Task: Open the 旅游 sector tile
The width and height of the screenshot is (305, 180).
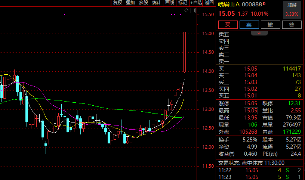Action: (x=292, y=9)
